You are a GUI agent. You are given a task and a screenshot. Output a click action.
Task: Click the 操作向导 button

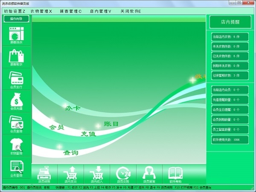[x=16, y=19]
